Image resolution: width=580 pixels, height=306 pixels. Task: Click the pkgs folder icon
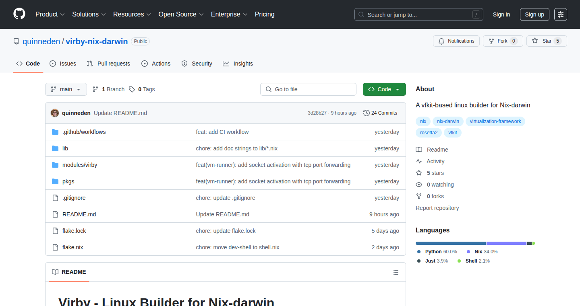point(55,181)
